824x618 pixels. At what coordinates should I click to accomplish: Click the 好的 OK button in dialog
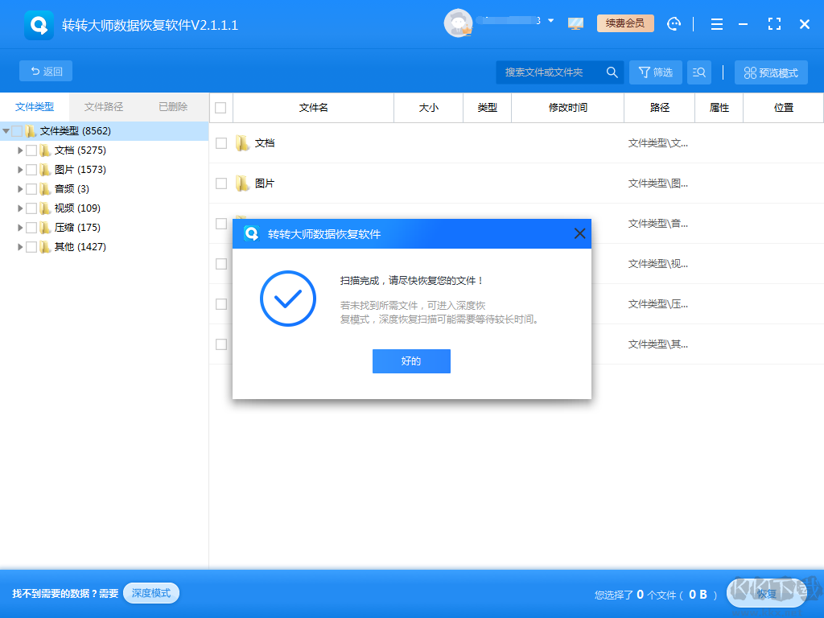(411, 361)
